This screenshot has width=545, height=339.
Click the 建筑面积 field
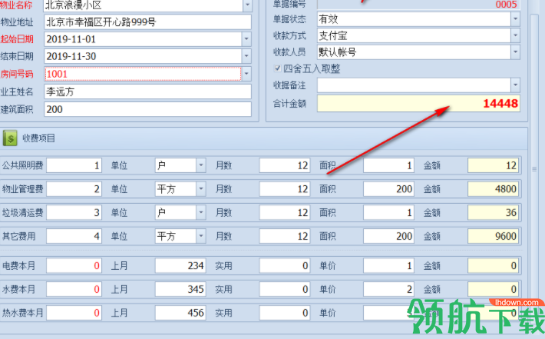pyautogui.click(x=147, y=109)
